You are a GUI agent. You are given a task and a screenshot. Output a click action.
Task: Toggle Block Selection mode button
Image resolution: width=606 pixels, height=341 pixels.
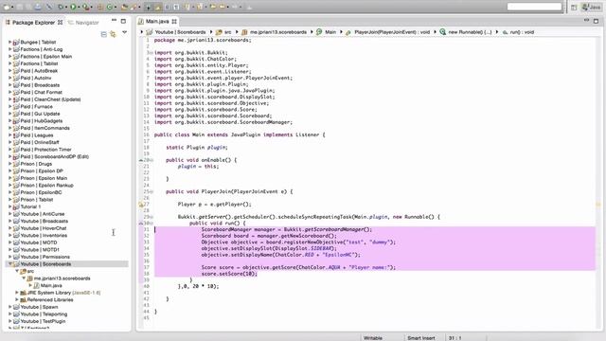[168, 7]
